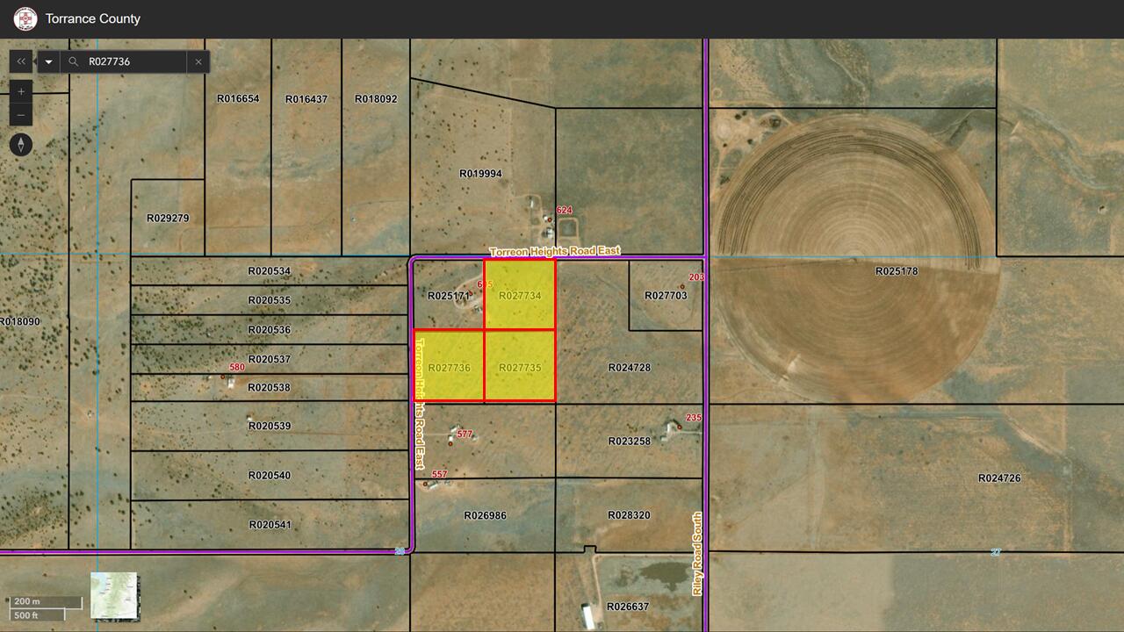The image size is (1124, 632).
Task: Clear the search with the X icon
Action: click(x=198, y=61)
